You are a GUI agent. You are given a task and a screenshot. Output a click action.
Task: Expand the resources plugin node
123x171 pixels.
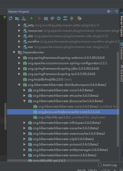click(x=19, y=31)
